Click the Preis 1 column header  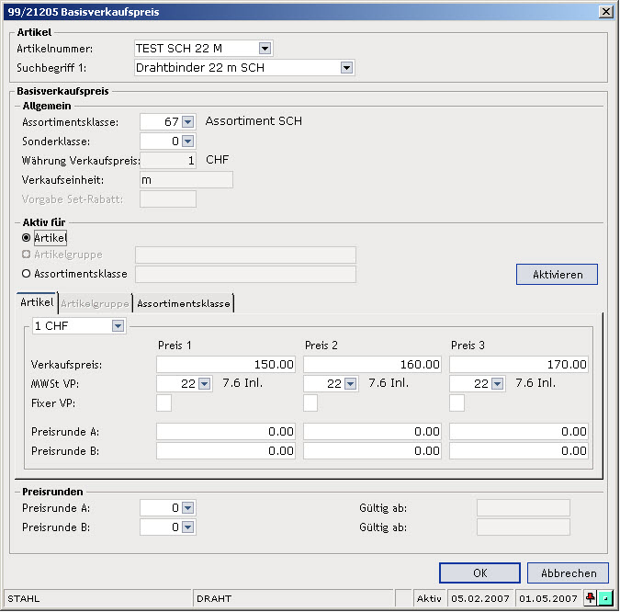click(x=175, y=346)
